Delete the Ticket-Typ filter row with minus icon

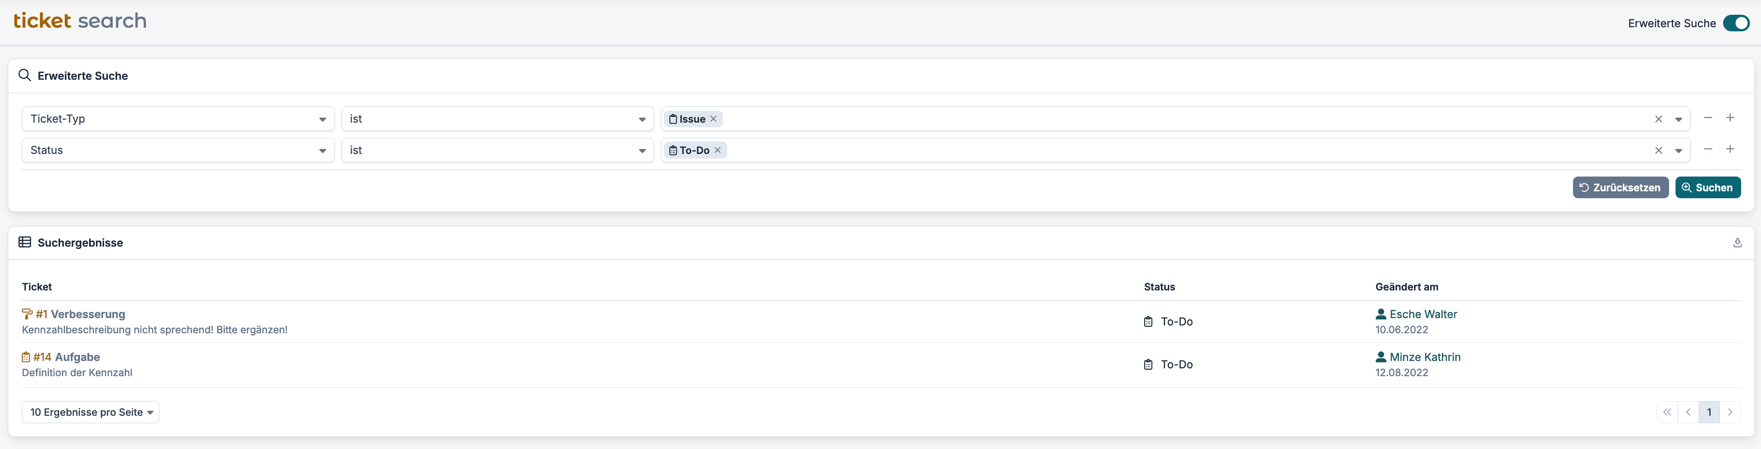point(1708,118)
